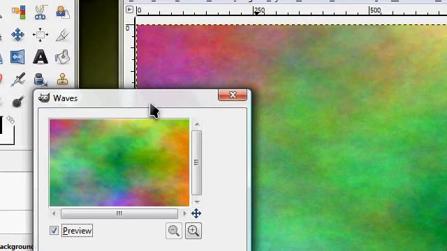This screenshot has height=251, width=447.
Task: Select the Crop tool
Action: pyautogui.click(x=62, y=35)
